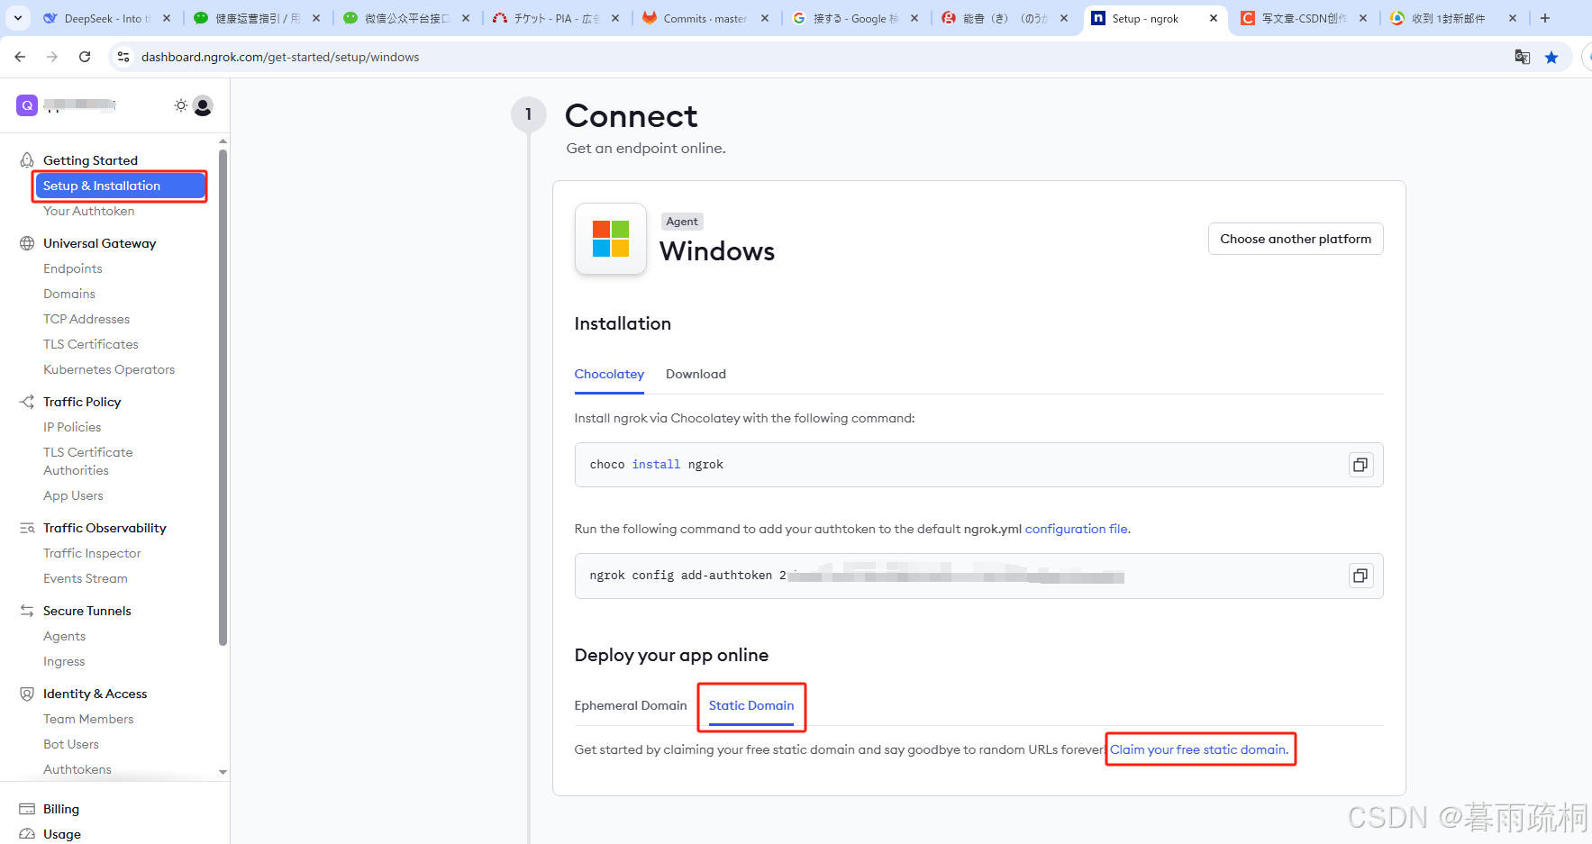The height and width of the screenshot is (844, 1592).
Task: Select the Download installation tab
Action: pos(696,374)
